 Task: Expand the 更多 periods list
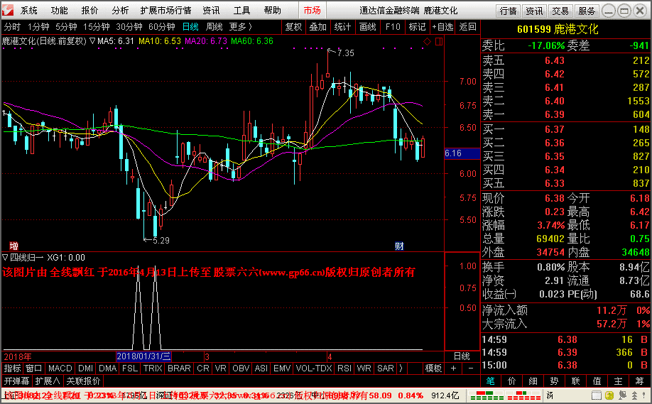tap(240, 27)
